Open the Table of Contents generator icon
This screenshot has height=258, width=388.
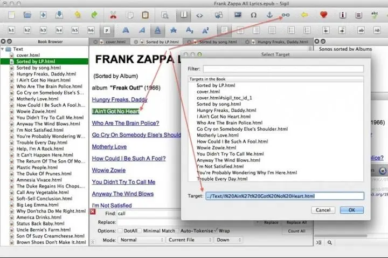(x=358, y=15)
